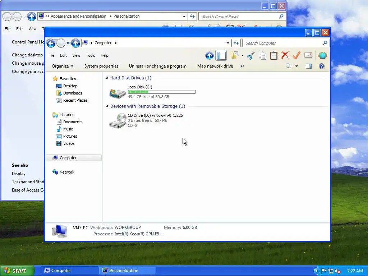Click the Display link under See also
The image size is (368, 276).
point(19,174)
